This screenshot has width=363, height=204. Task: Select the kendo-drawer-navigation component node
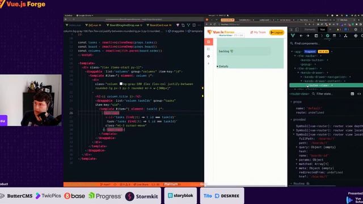click(x=325, y=77)
